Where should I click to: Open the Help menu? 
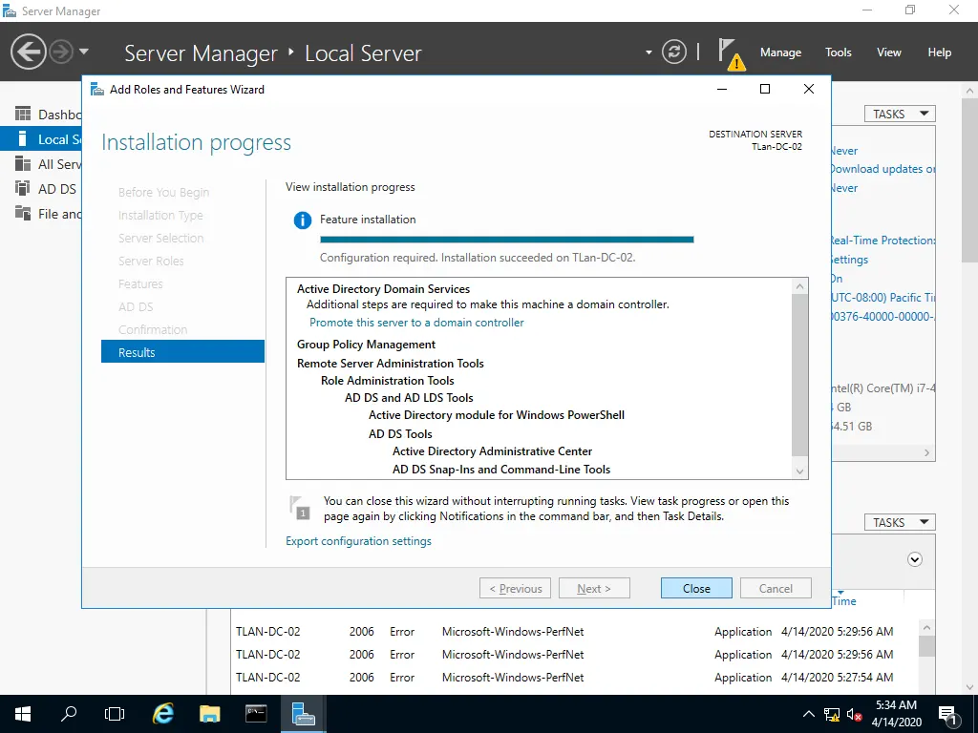940,52
